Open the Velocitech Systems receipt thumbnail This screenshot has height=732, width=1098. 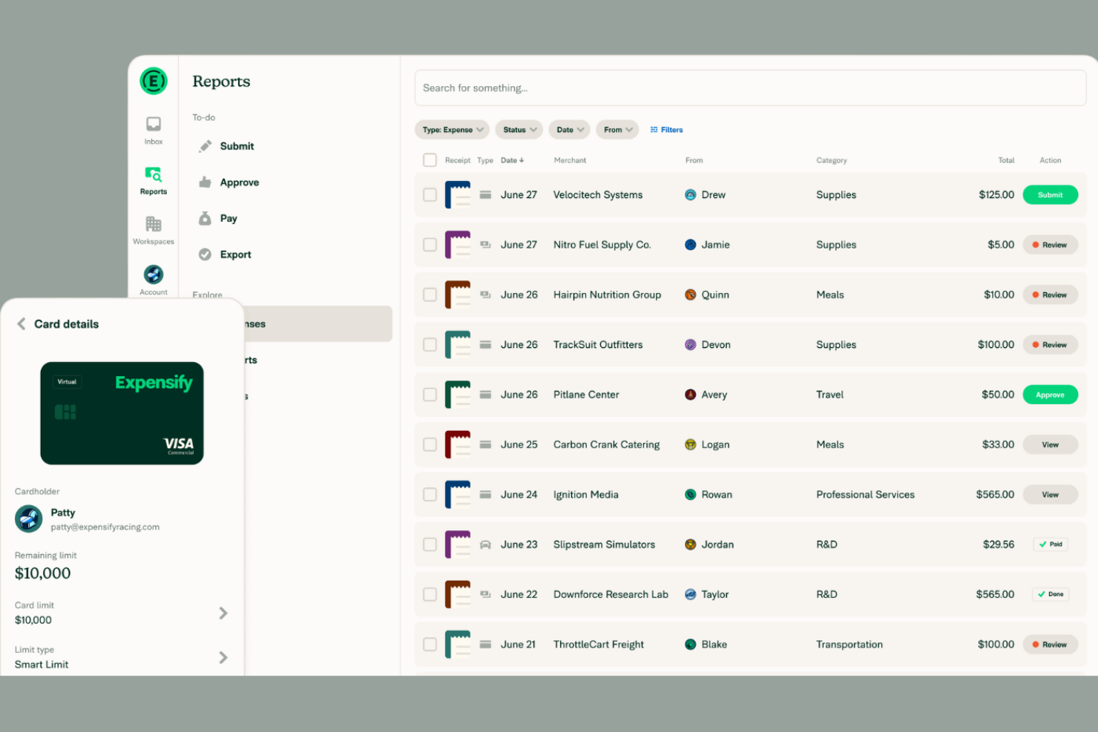458,194
